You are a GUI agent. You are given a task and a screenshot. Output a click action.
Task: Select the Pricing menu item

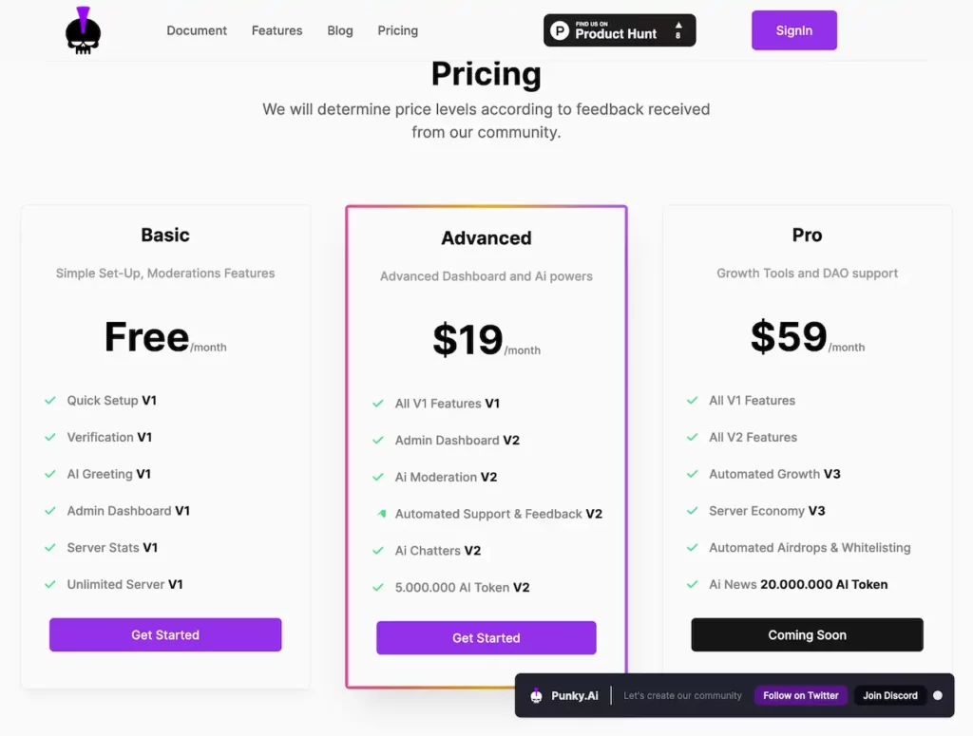pyautogui.click(x=397, y=30)
